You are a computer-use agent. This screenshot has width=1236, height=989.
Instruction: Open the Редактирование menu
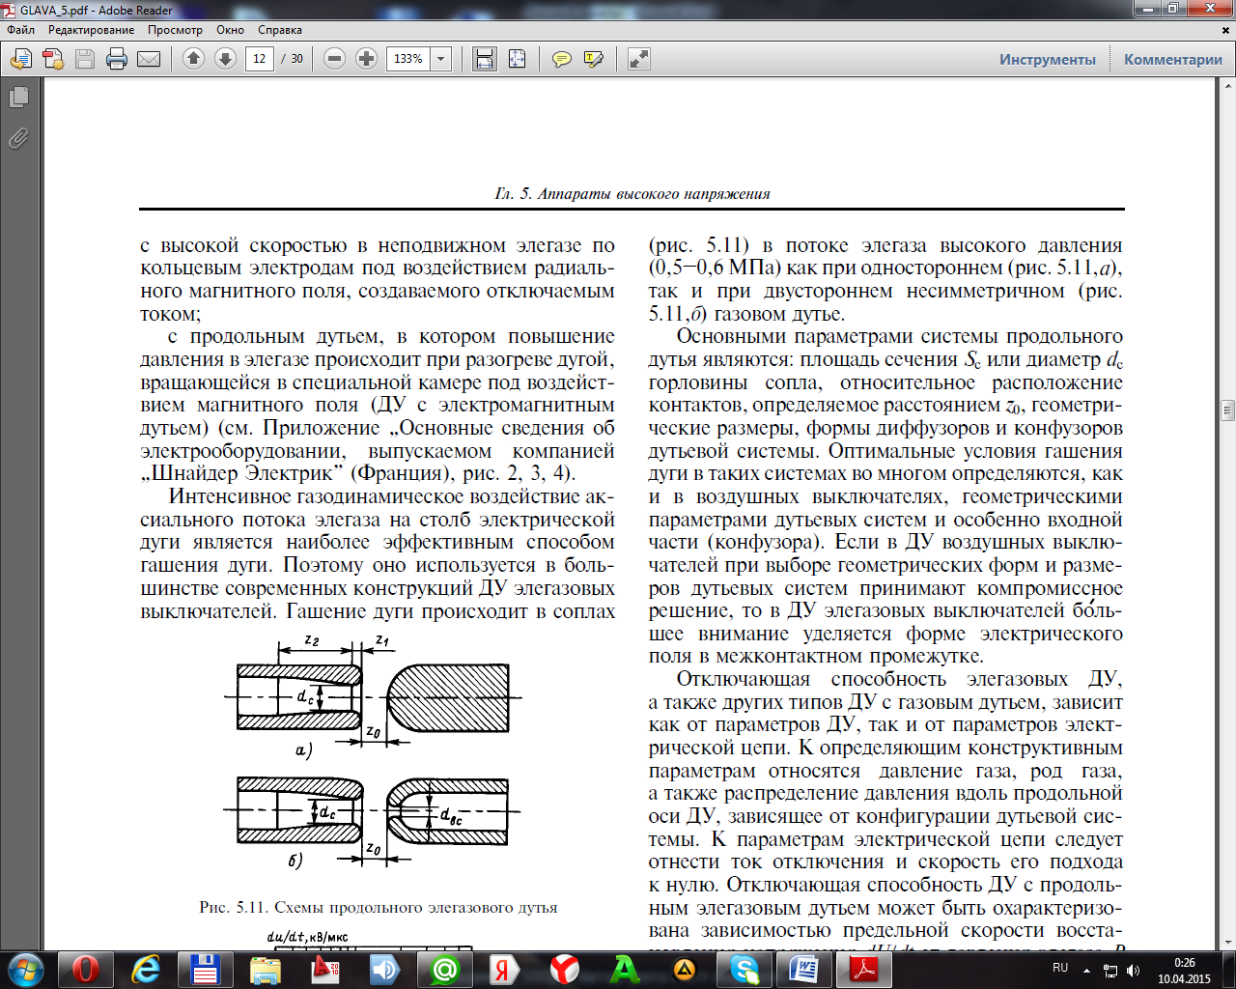tap(92, 30)
